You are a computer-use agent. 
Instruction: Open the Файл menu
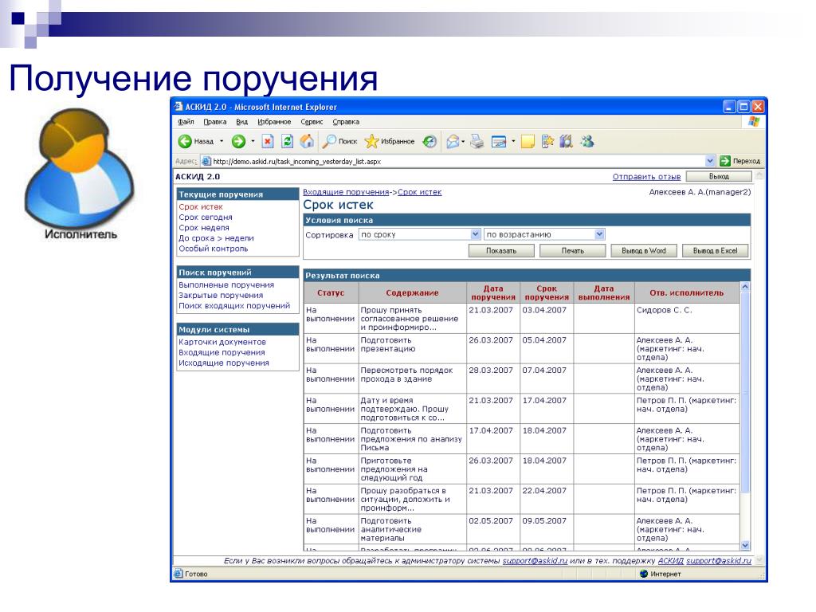click(x=186, y=122)
